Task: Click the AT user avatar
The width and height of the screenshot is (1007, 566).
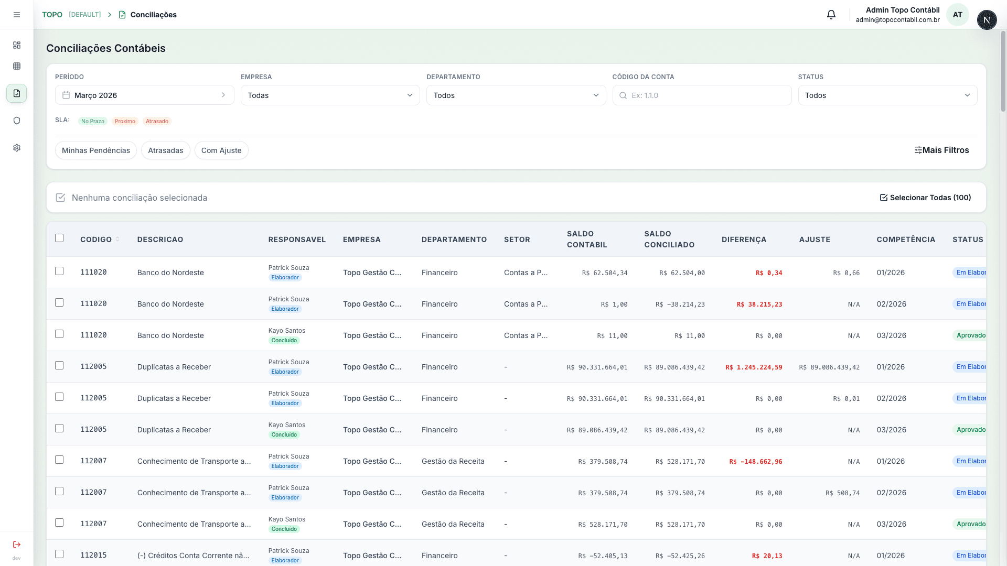Action: [957, 15]
